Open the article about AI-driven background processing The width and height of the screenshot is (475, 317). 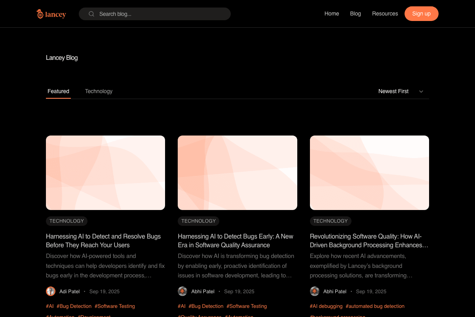368,241
